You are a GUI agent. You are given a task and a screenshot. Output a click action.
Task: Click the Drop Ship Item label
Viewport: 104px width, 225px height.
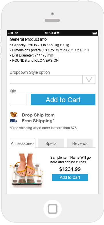[38, 115]
